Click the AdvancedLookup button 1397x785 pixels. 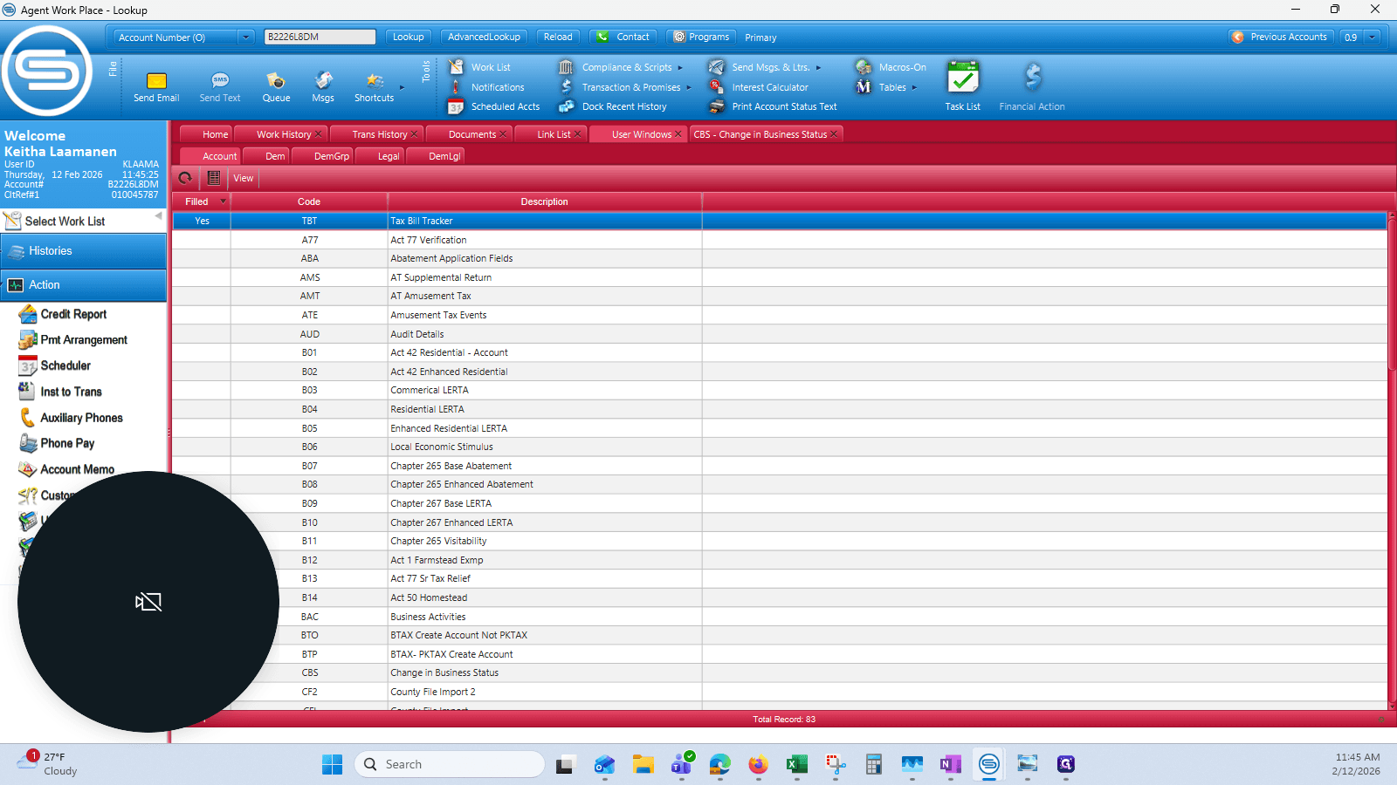pyautogui.click(x=484, y=37)
